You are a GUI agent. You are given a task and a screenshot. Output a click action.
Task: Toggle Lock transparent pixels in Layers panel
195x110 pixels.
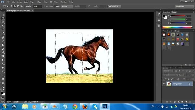(x=168, y=79)
